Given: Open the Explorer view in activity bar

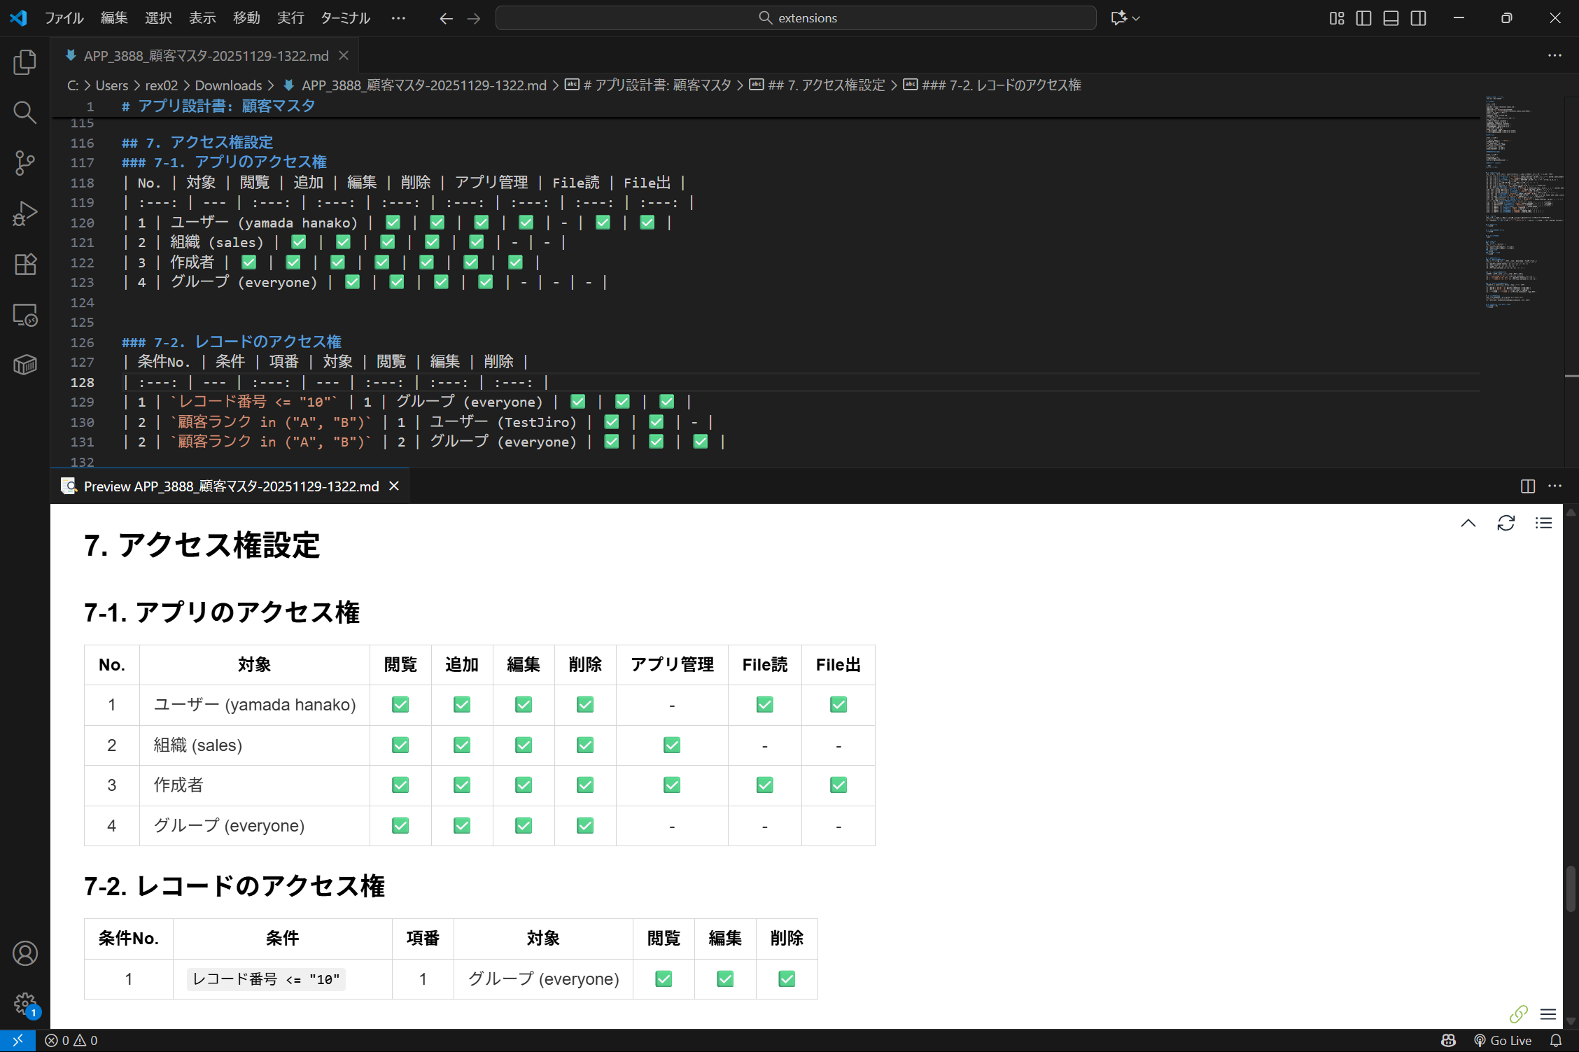Looking at the screenshot, I should click(25, 62).
